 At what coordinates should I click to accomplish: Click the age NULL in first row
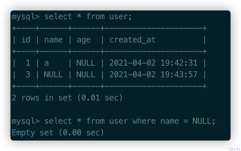tap(86, 63)
